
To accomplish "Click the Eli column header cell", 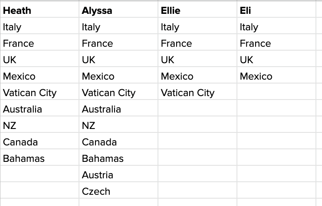I will point(276,10).
